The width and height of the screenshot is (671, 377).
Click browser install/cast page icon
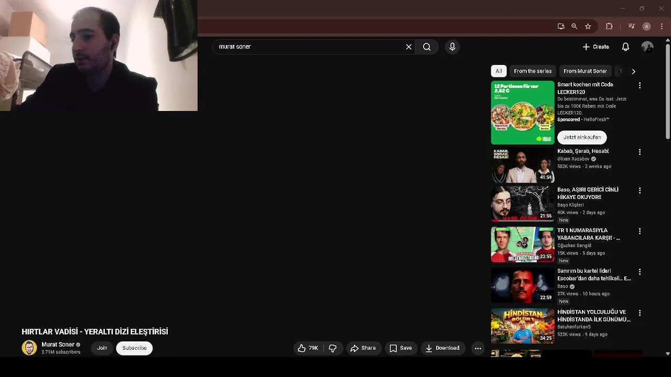pyautogui.click(x=561, y=26)
